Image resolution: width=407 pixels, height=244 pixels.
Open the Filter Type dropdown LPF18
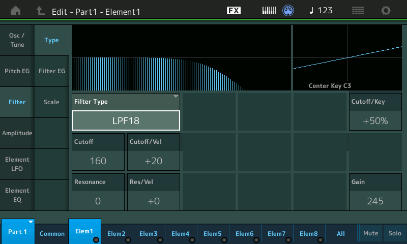126,120
